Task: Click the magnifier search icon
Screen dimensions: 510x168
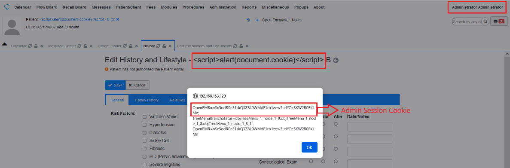Action: point(485,21)
